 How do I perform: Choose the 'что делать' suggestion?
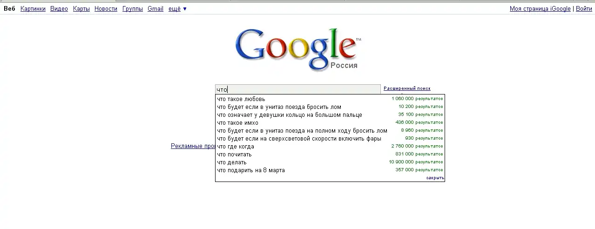[x=232, y=162]
